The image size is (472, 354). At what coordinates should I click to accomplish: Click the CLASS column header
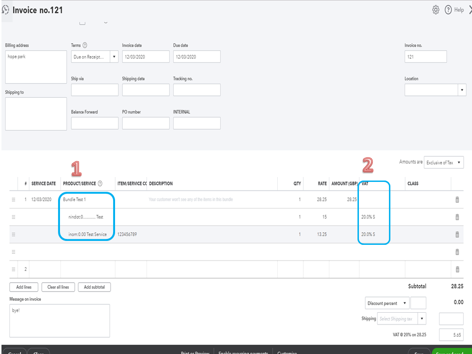point(413,183)
